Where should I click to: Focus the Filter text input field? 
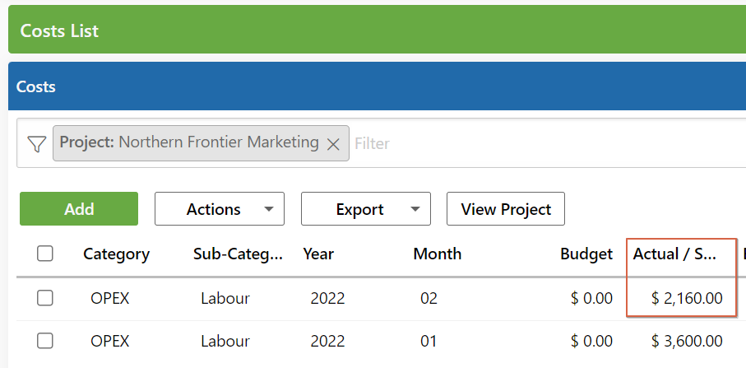(x=547, y=143)
